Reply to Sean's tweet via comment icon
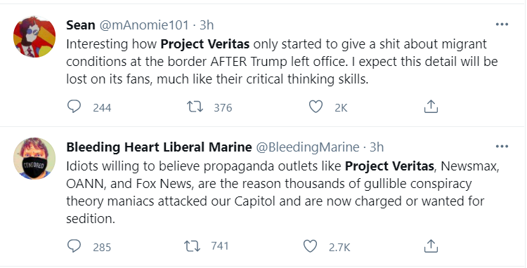 pyautogui.click(x=74, y=107)
